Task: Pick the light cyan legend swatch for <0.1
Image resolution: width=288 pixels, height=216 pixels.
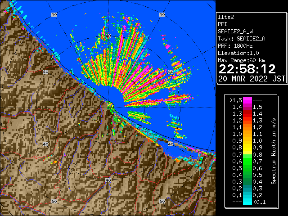Action: click(x=247, y=202)
